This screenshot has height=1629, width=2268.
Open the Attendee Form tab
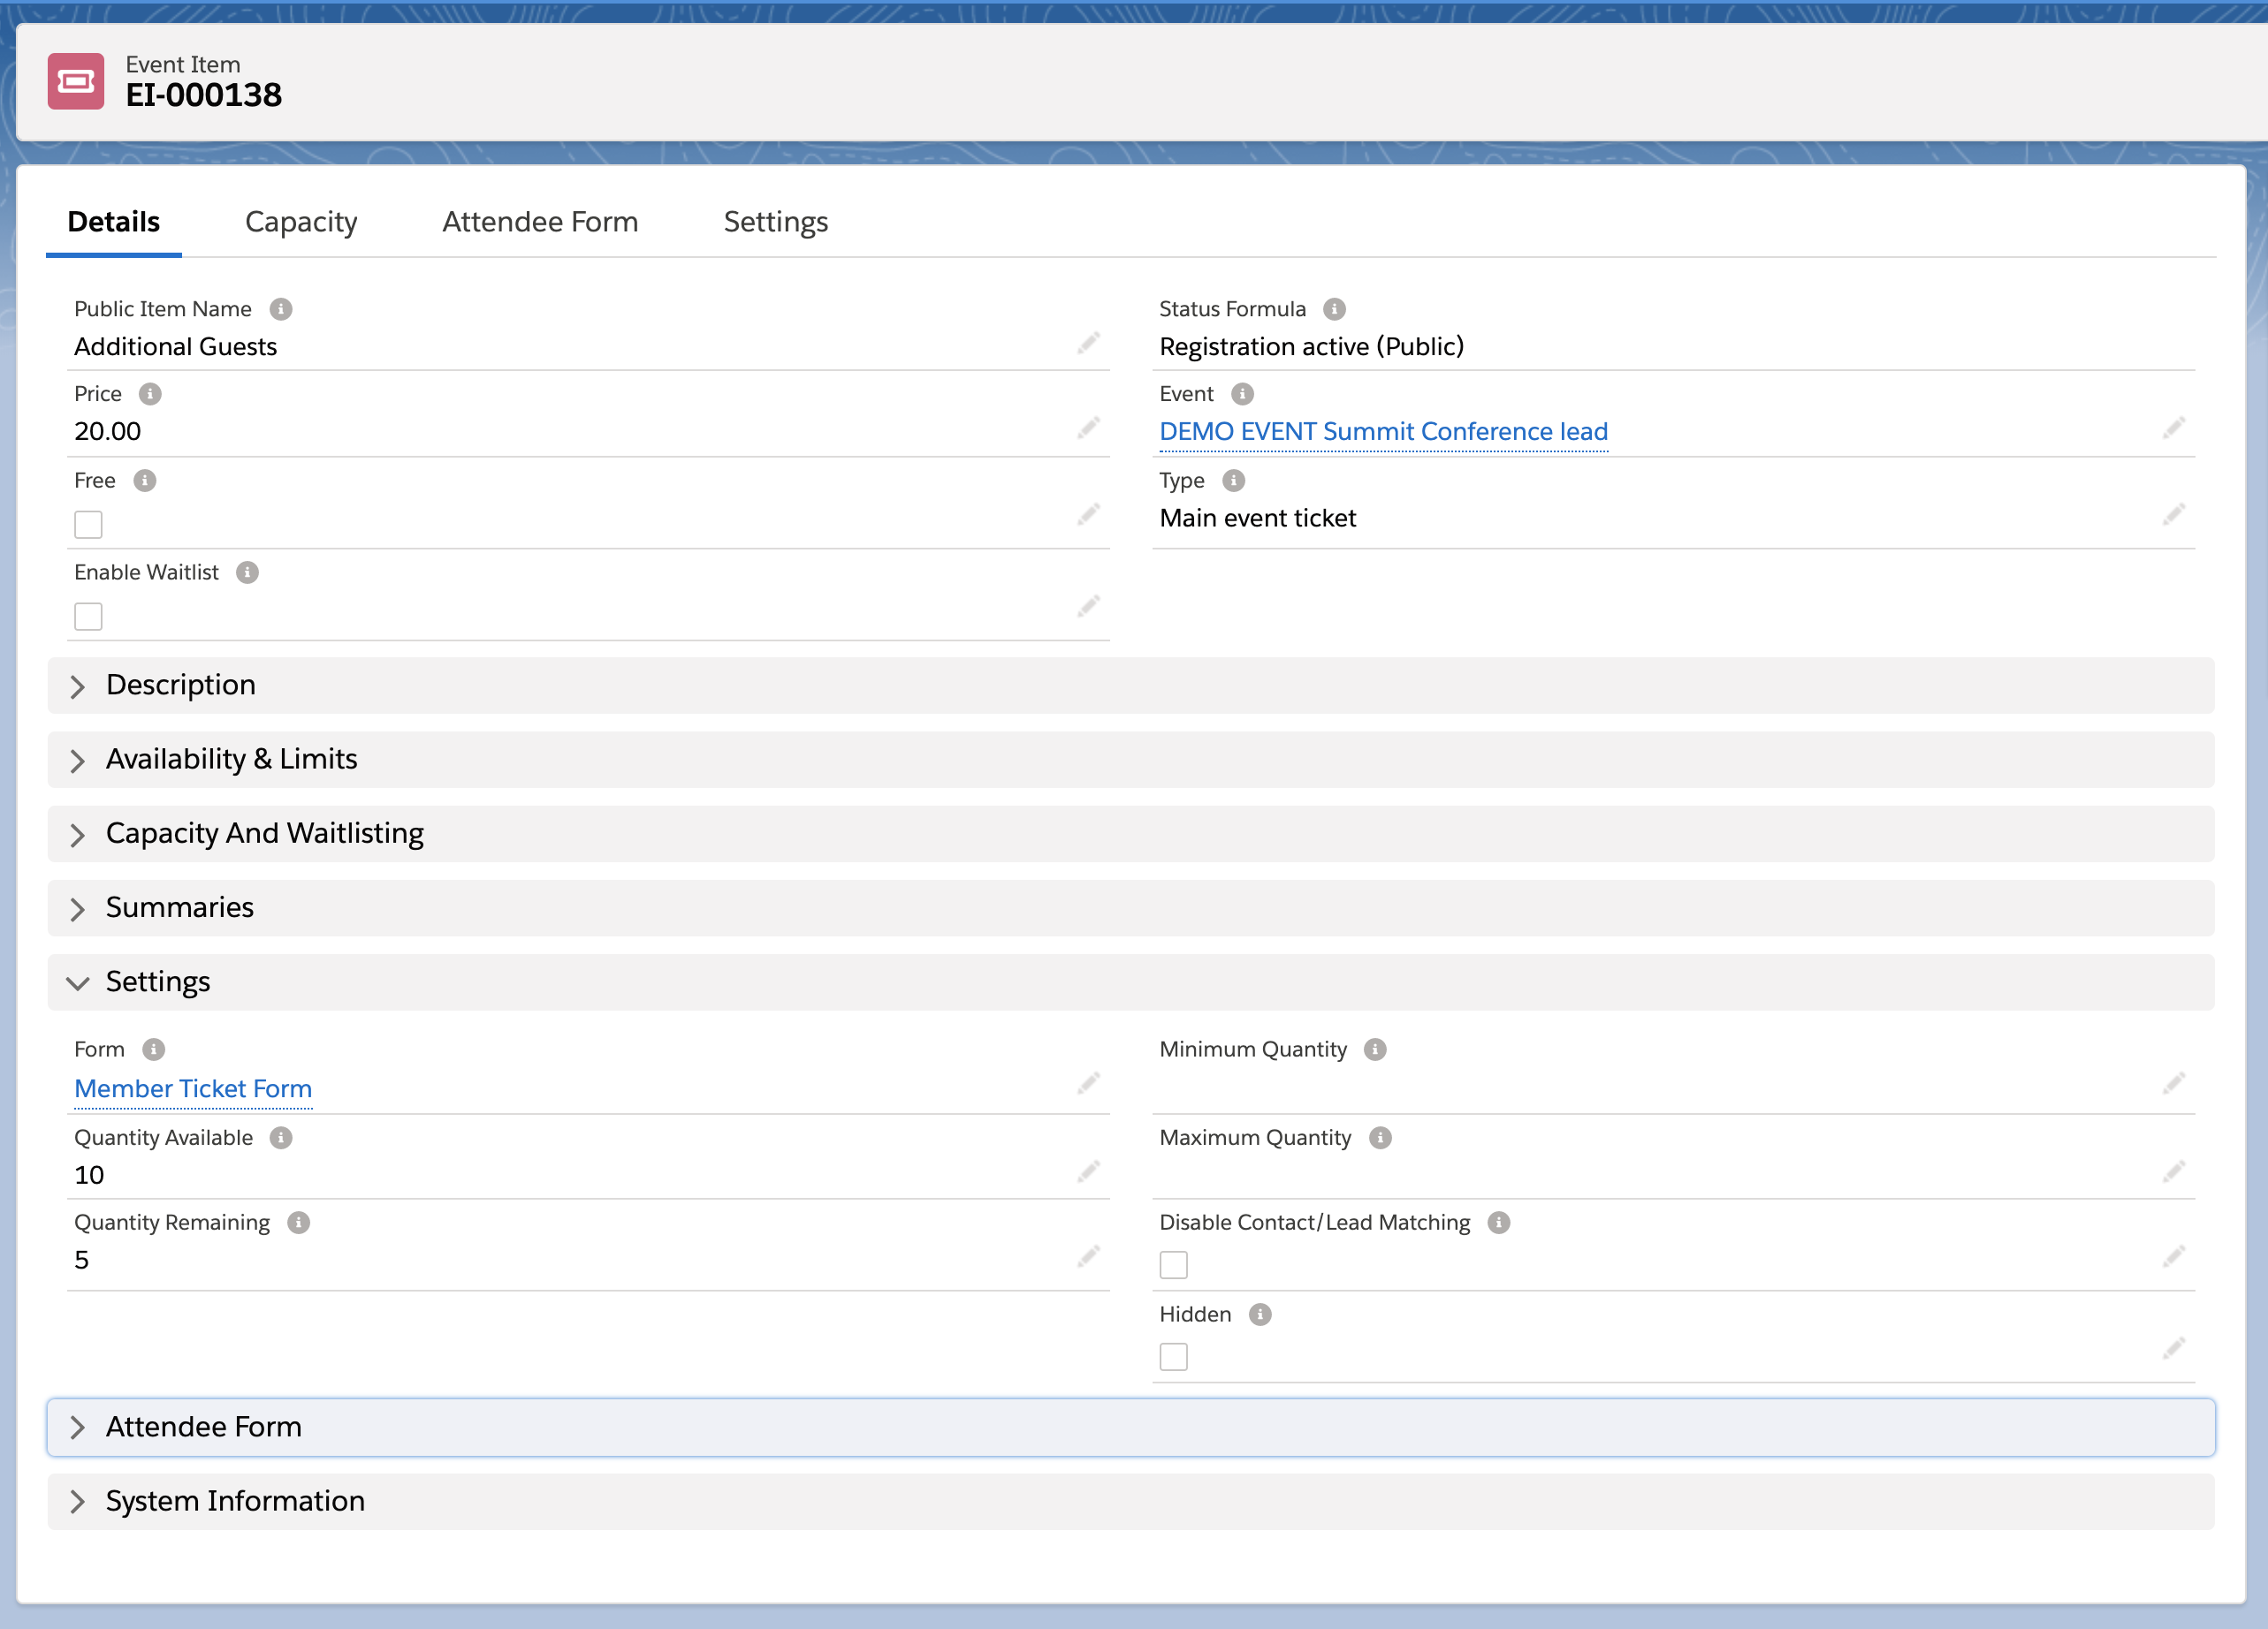tap(540, 222)
